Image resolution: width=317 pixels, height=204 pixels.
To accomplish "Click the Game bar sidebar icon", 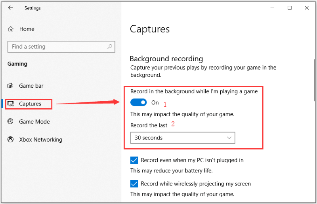I will click(x=11, y=86).
